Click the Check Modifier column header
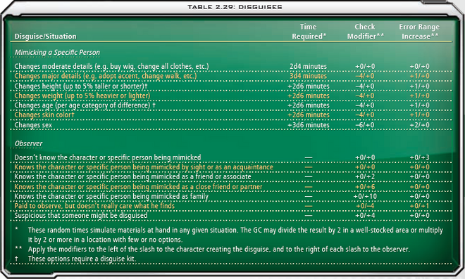Screen dimensions: 465x279 pyautogui.click(x=366, y=32)
